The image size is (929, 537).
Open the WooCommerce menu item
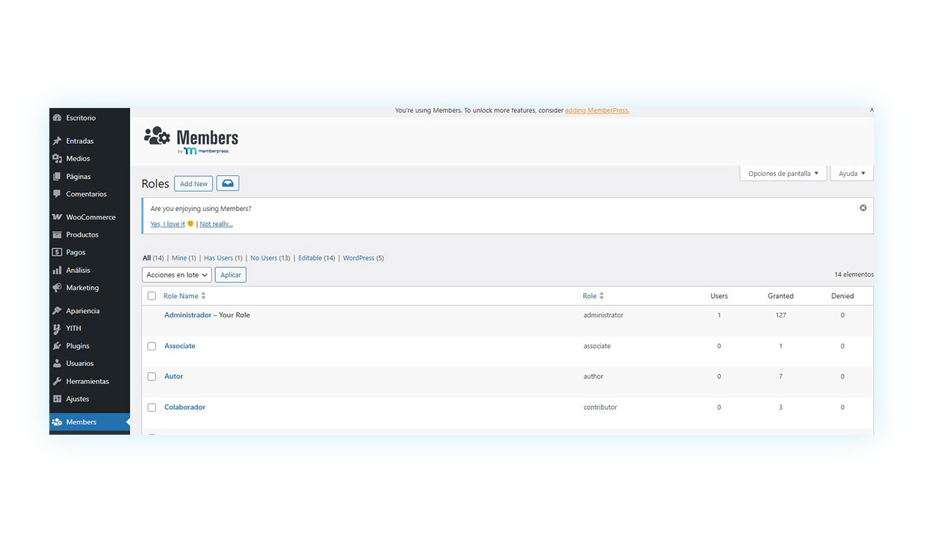89,217
